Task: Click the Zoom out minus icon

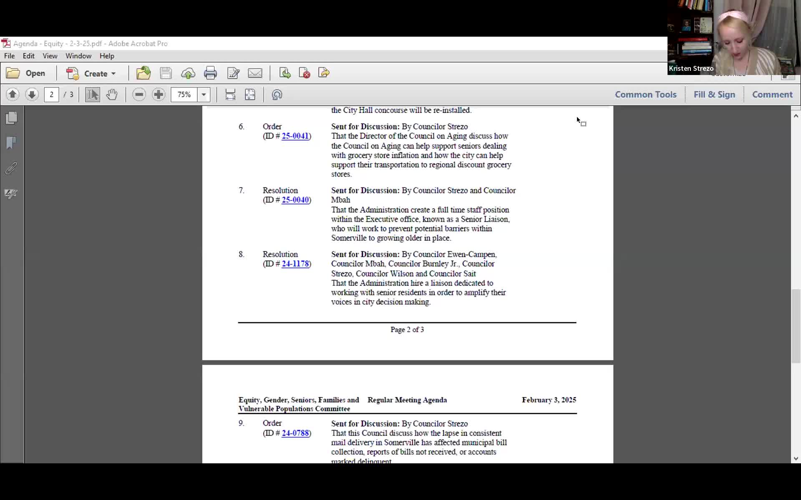Action: (x=139, y=95)
